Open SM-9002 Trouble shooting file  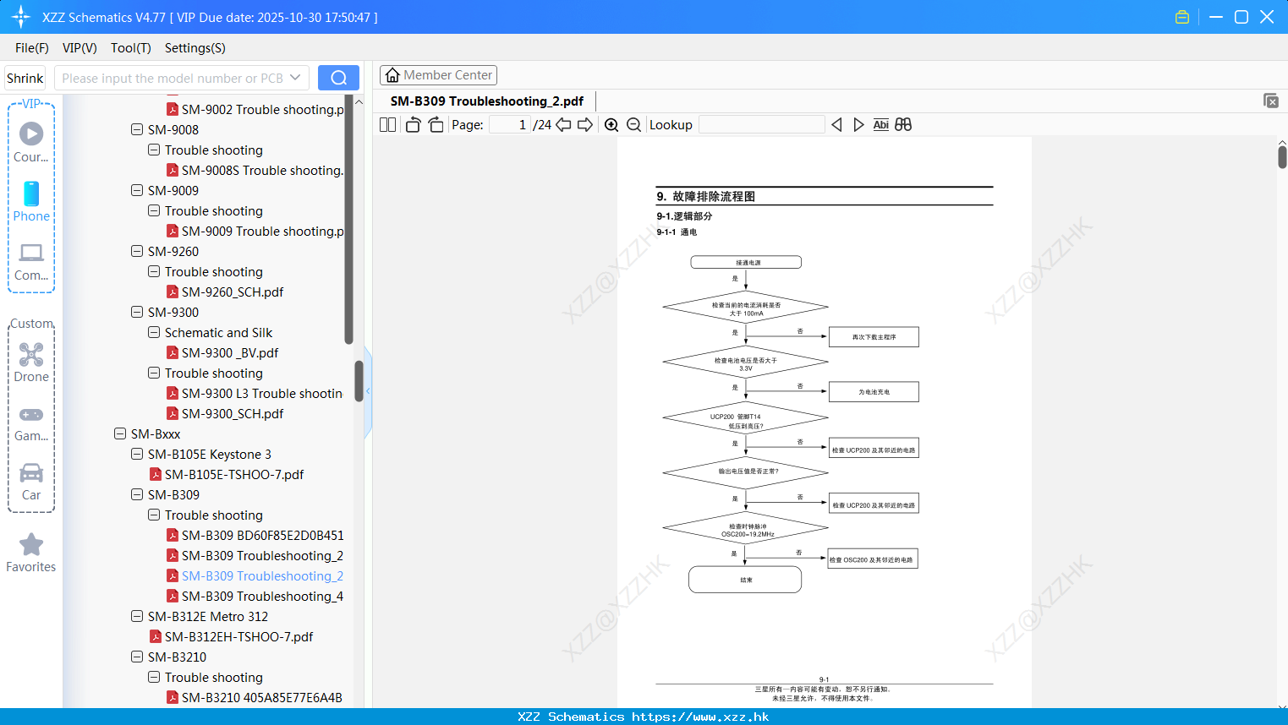255,110
